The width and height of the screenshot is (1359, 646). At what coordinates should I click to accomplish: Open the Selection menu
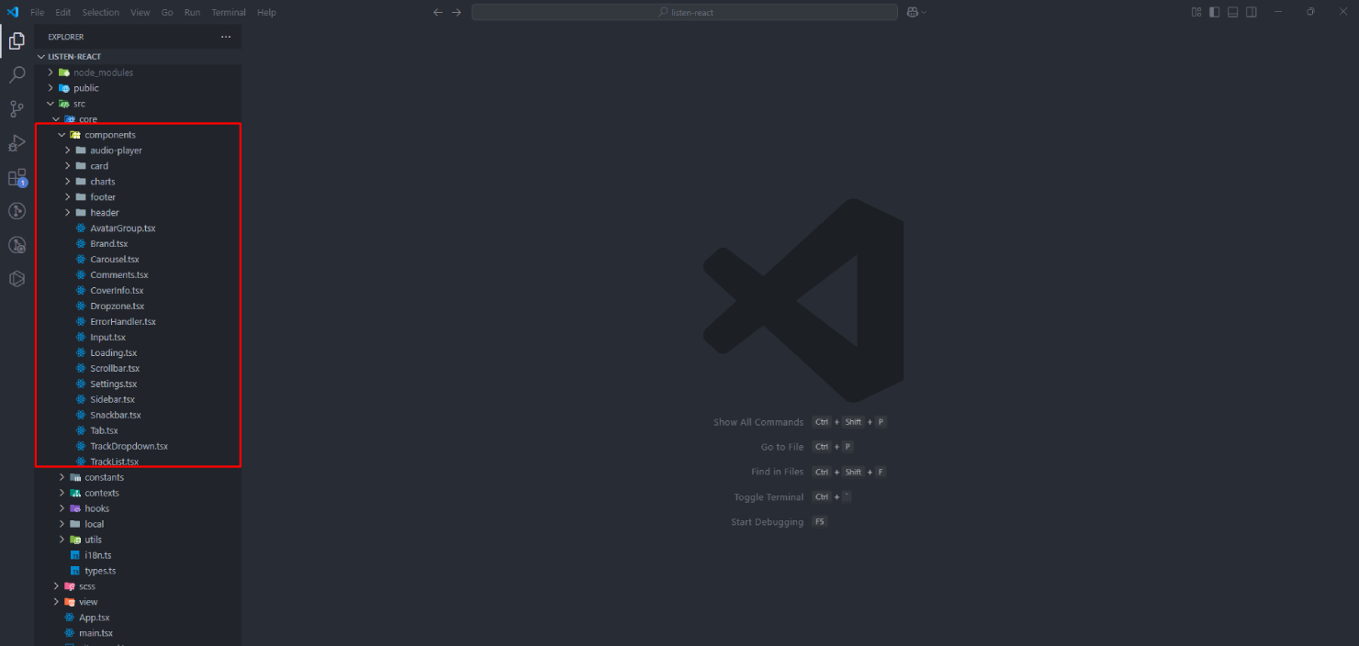pyautogui.click(x=100, y=12)
